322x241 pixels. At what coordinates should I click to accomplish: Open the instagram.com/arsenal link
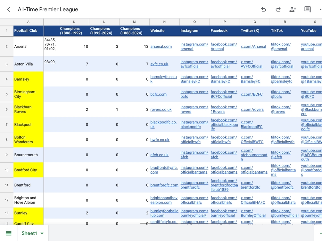[194, 47]
